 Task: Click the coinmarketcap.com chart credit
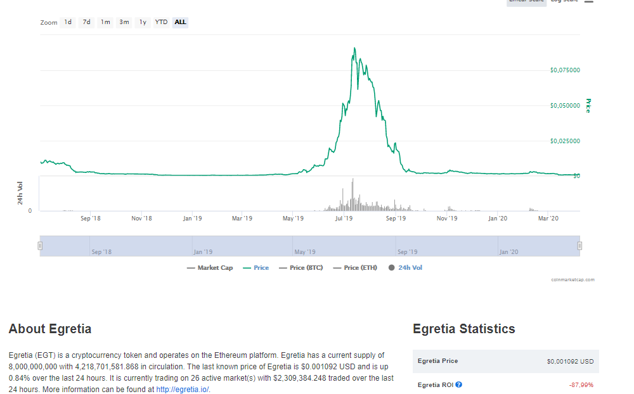click(x=573, y=279)
